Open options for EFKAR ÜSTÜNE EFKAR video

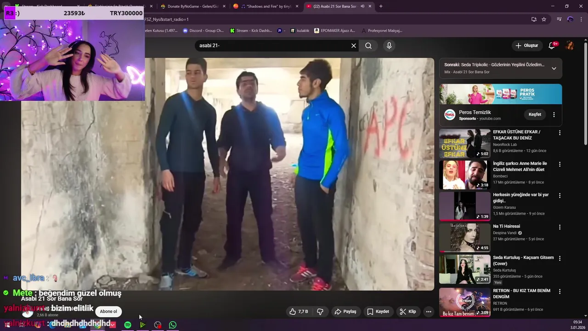[560, 133]
